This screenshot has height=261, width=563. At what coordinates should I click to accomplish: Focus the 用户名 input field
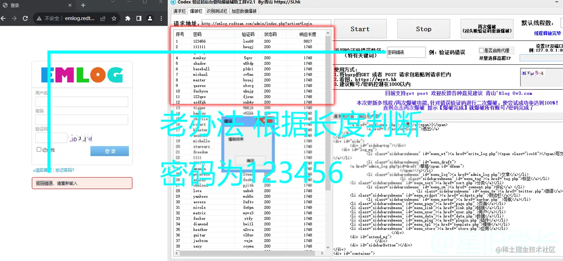pyautogui.click(x=82, y=101)
